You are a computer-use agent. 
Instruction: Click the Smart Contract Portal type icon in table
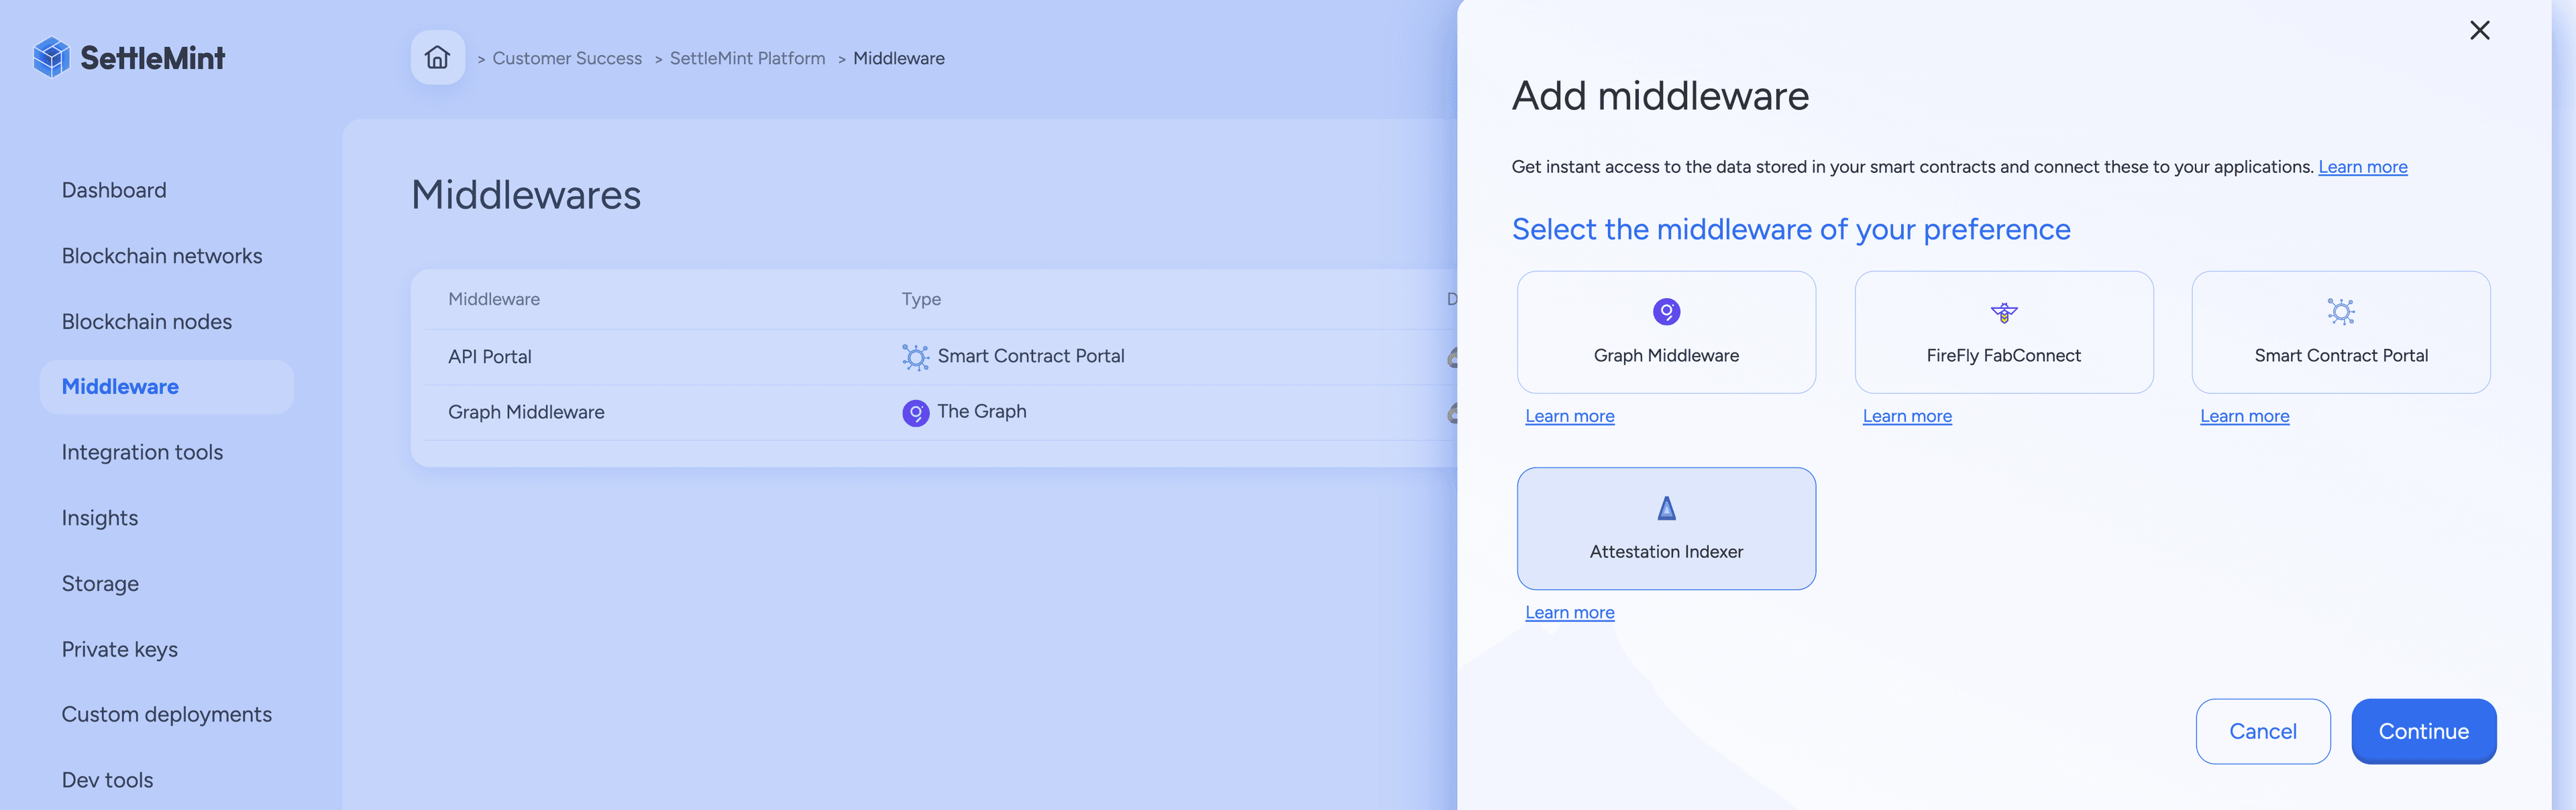coord(915,356)
